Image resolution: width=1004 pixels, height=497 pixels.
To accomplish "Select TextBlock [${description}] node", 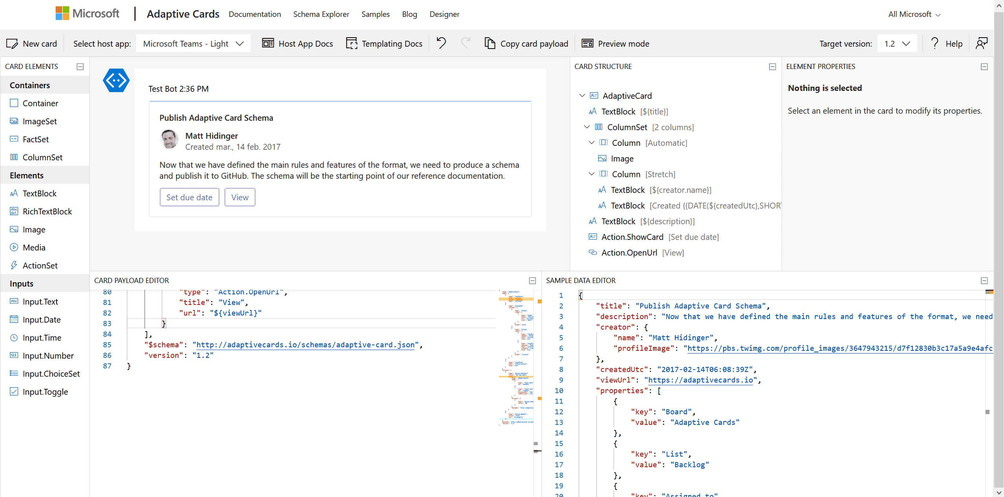I will [x=642, y=221].
